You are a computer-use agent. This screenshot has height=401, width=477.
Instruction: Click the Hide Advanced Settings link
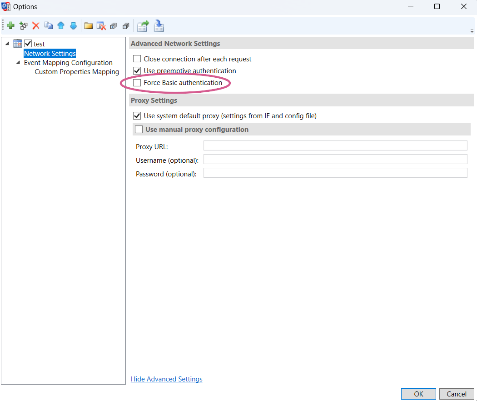coord(166,379)
